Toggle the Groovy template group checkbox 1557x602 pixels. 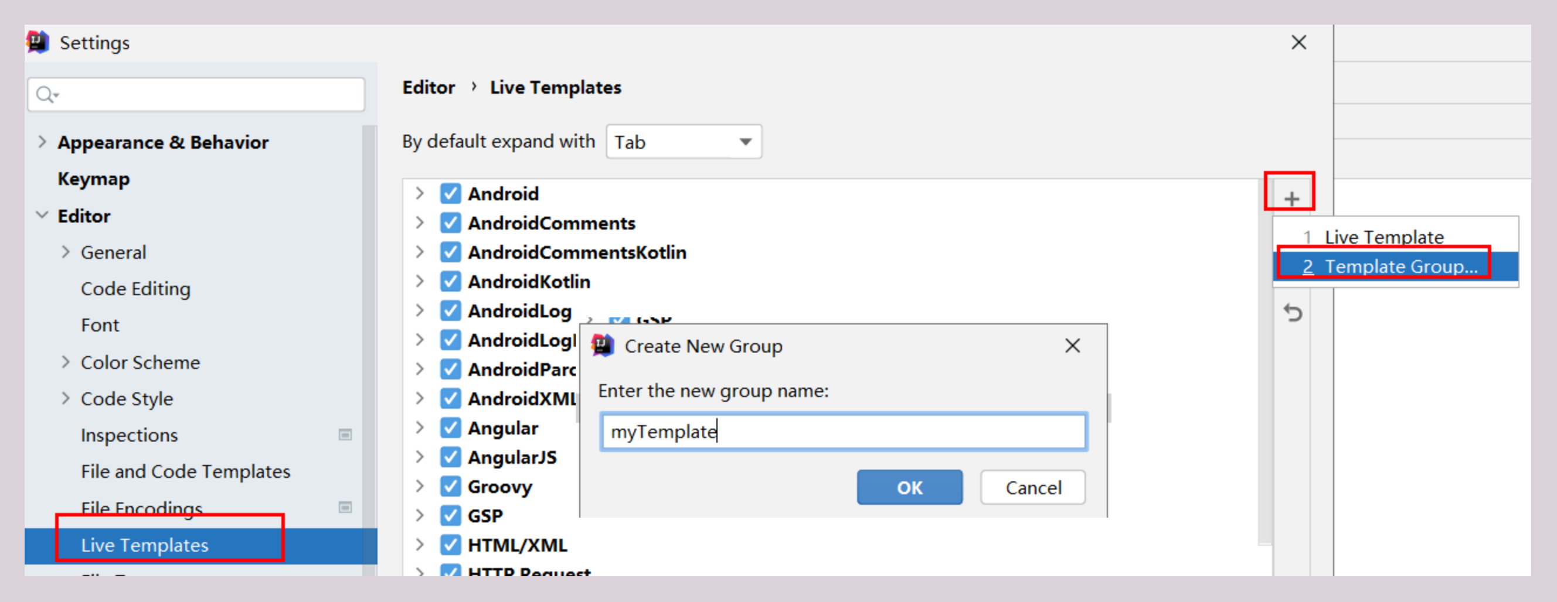[450, 487]
